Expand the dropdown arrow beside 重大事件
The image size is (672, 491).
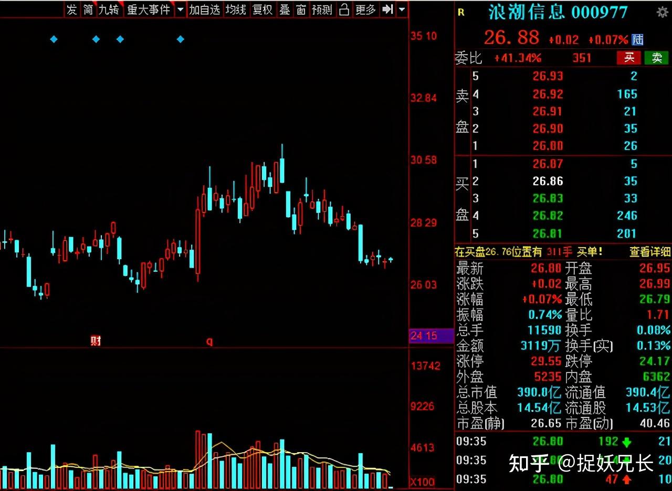click(x=181, y=9)
